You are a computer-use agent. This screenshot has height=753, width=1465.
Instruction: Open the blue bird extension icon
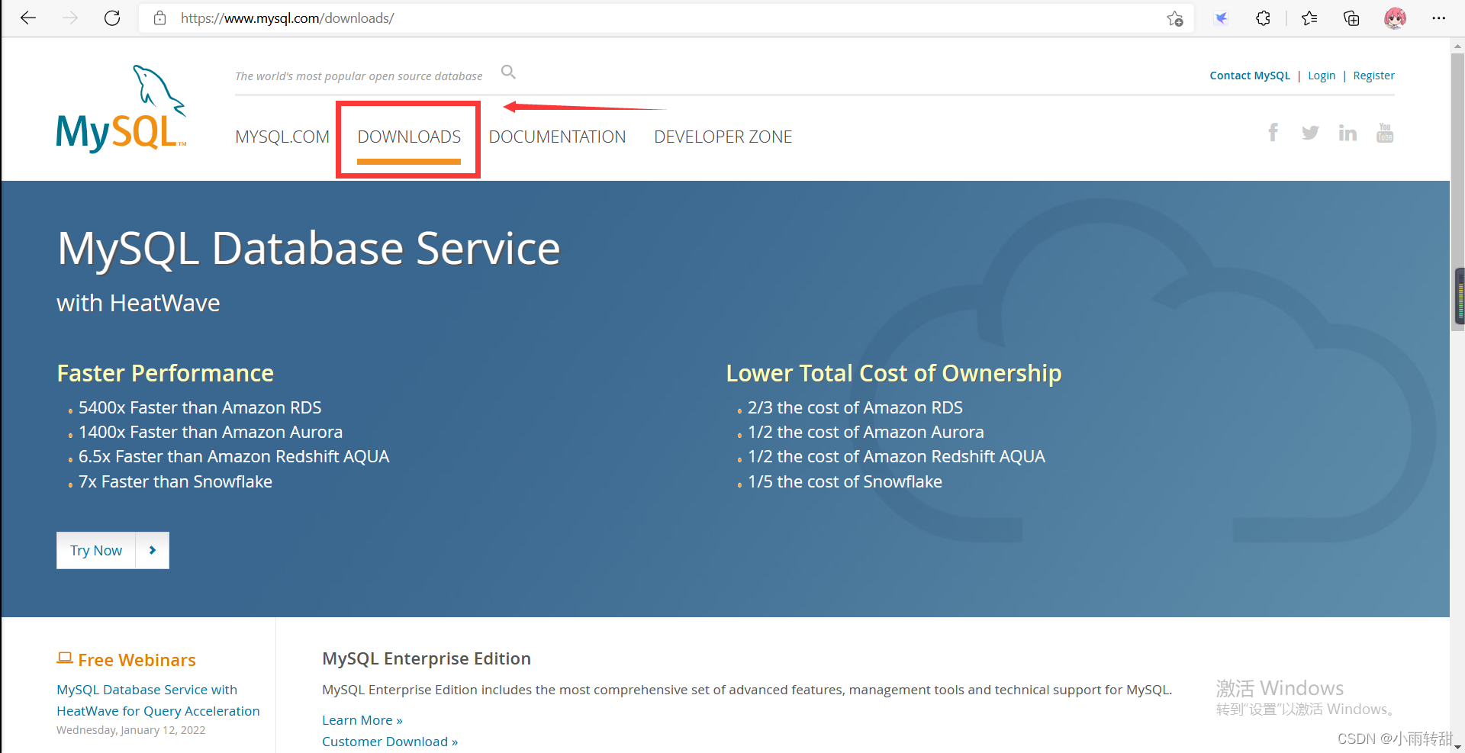pyautogui.click(x=1222, y=18)
